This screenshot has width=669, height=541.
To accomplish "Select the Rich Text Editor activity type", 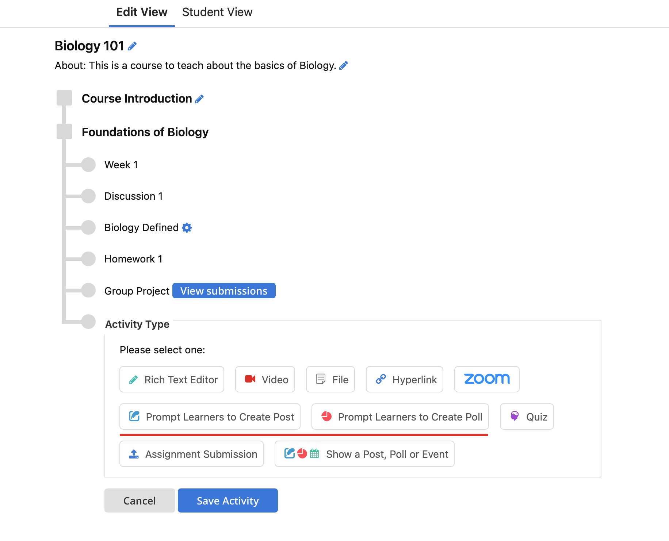I will point(172,379).
